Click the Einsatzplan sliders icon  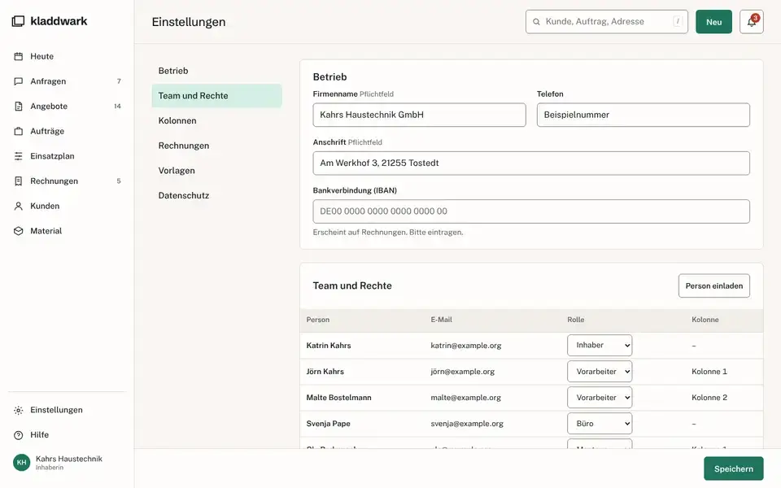tap(19, 156)
